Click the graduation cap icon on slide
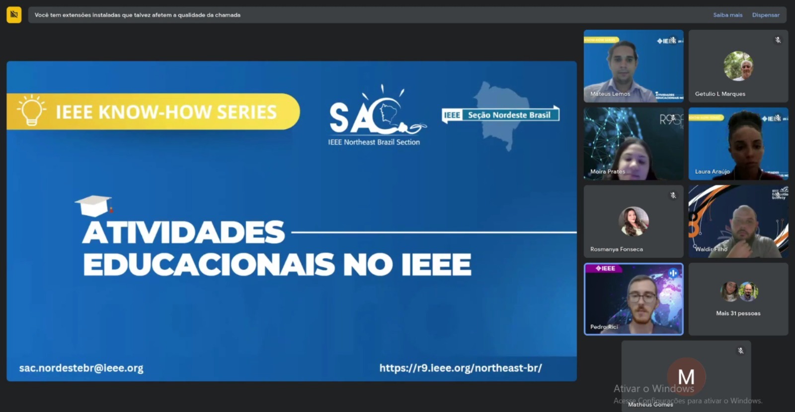The width and height of the screenshot is (795, 412). (x=94, y=206)
